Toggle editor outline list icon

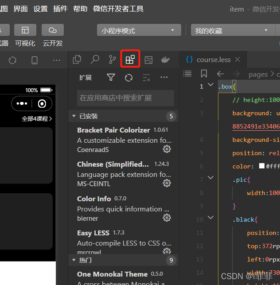187,74
